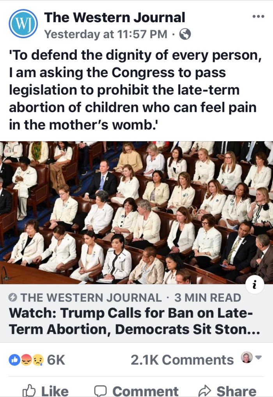Open the article photo of seated audience

click(136, 213)
